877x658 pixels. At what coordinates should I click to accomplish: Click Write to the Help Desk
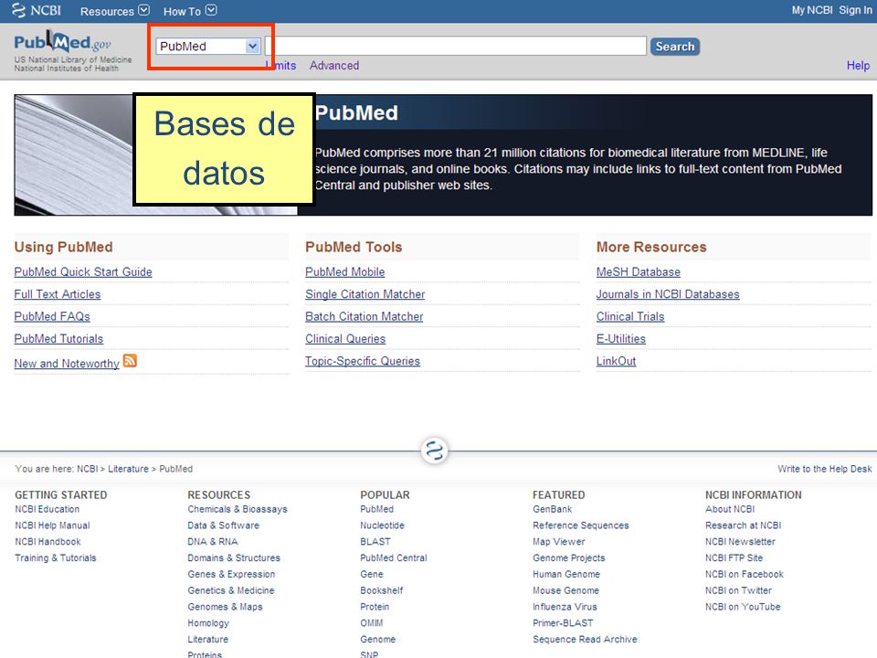click(824, 469)
